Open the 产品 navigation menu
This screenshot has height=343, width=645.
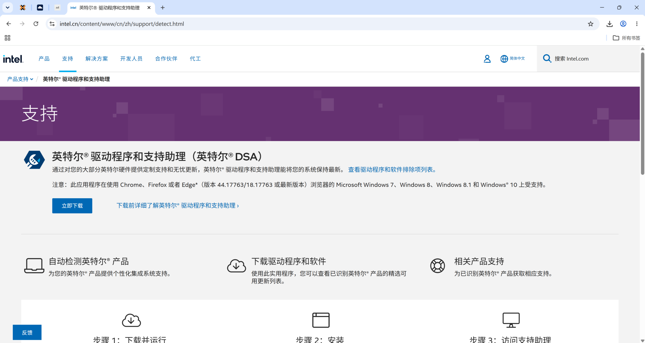(x=44, y=59)
